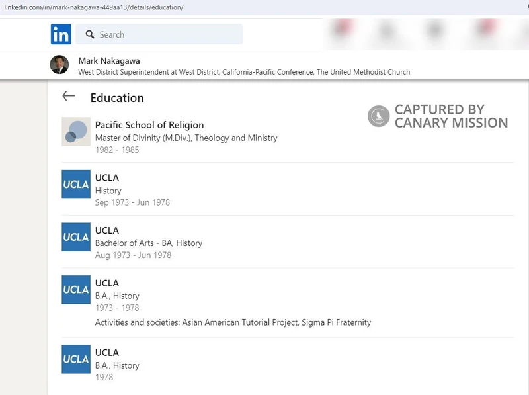
Task: Click Bachelor of Arts - BA, History text
Action: pos(149,243)
